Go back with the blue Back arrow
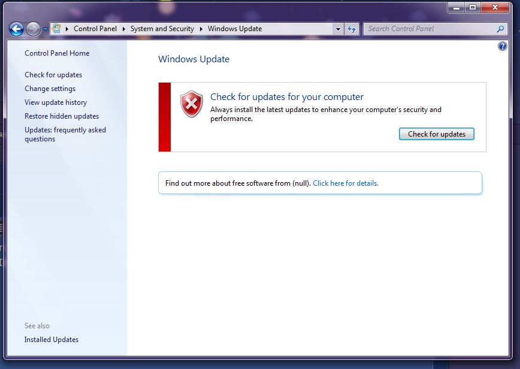 [x=16, y=29]
